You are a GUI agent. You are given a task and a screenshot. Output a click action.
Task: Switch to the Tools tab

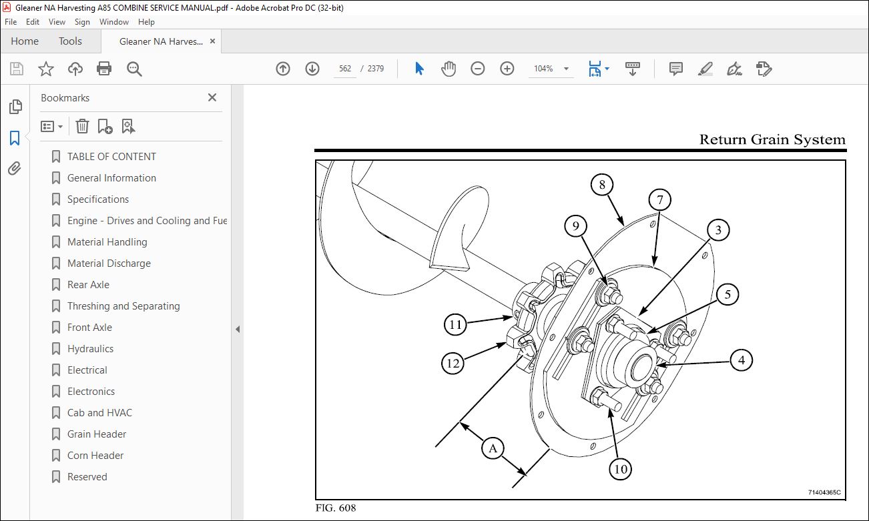[70, 41]
